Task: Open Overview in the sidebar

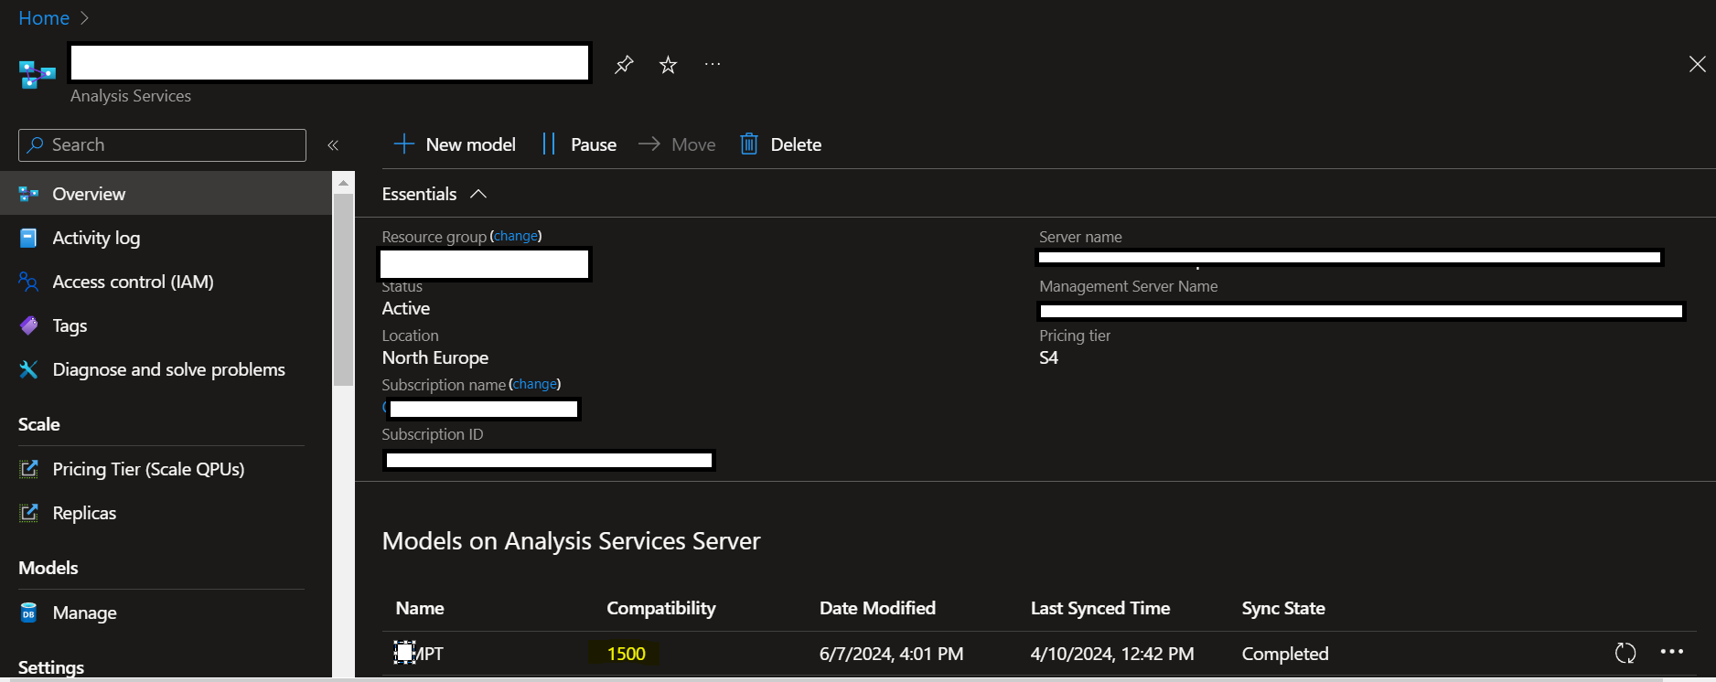Action: [166, 194]
